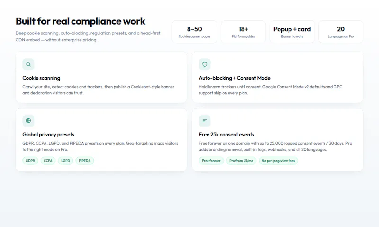379x227 pixels.
Task: Click the 'GDPR, CCPA, LGPD, and PIPEDA presets' description
Action: click(100, 146)
